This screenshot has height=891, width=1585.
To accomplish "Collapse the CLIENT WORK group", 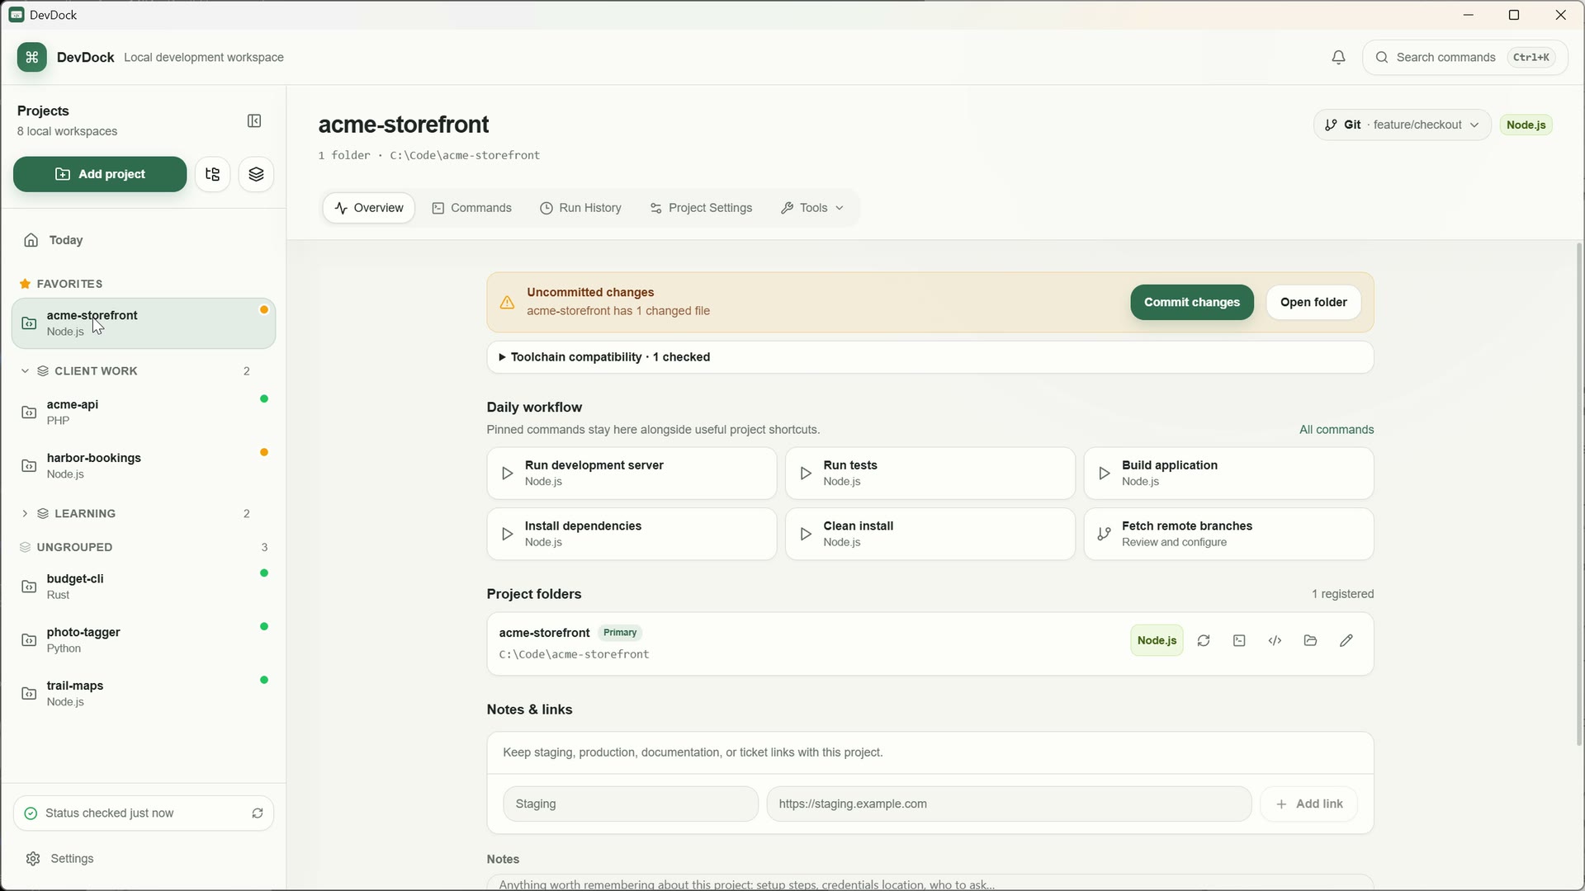I will tap(25, 371).
